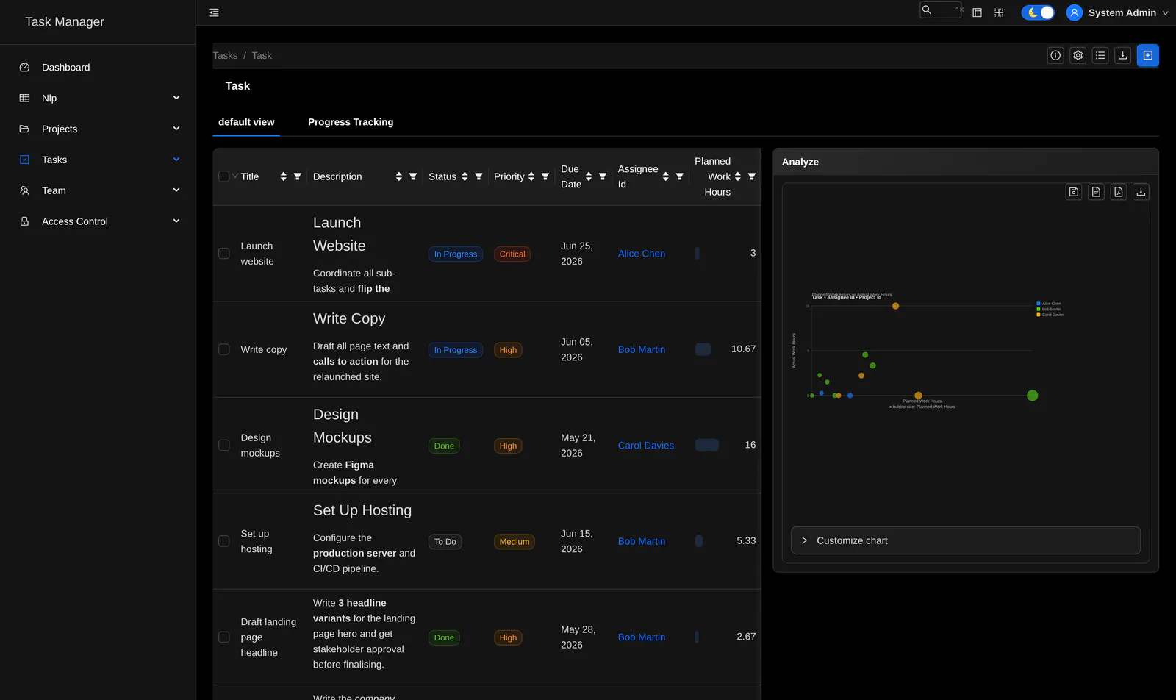Select the Write copy row checkbox
The height and width of the screenshot is (700, 1176).
(x=224, y=349)
